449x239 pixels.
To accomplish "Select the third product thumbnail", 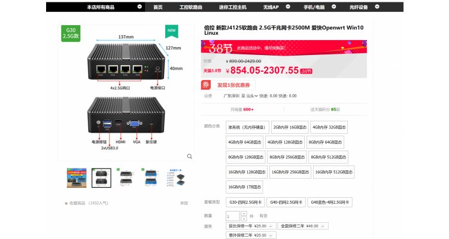I will click(x=126, y=178).
